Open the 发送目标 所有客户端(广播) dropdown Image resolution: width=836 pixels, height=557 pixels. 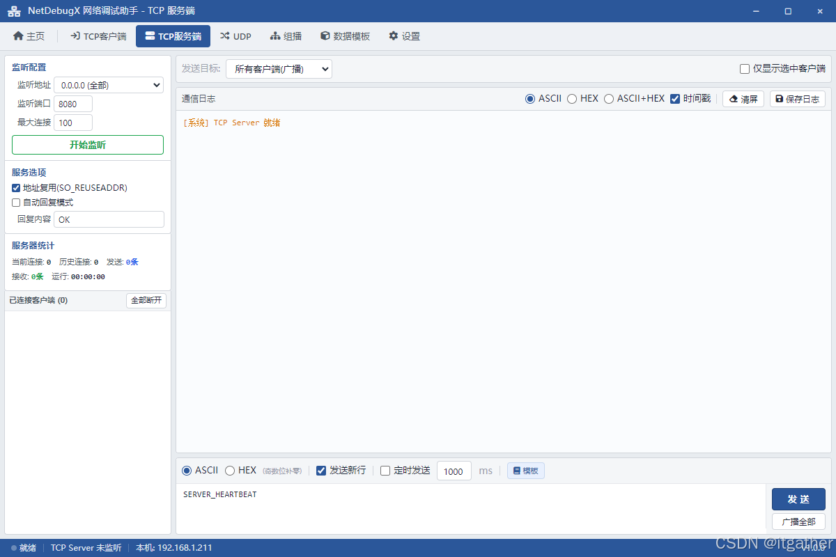click(x=279, y=69)
